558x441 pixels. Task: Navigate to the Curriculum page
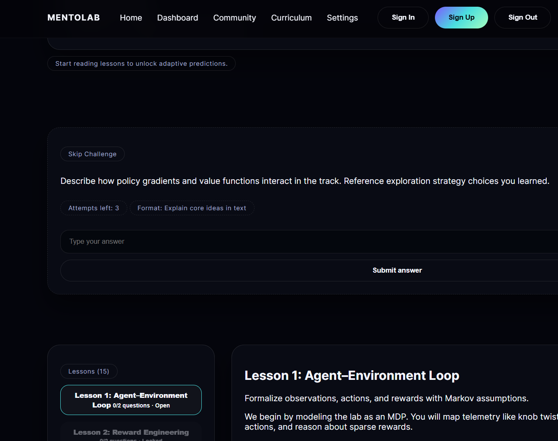click(291, 18)
